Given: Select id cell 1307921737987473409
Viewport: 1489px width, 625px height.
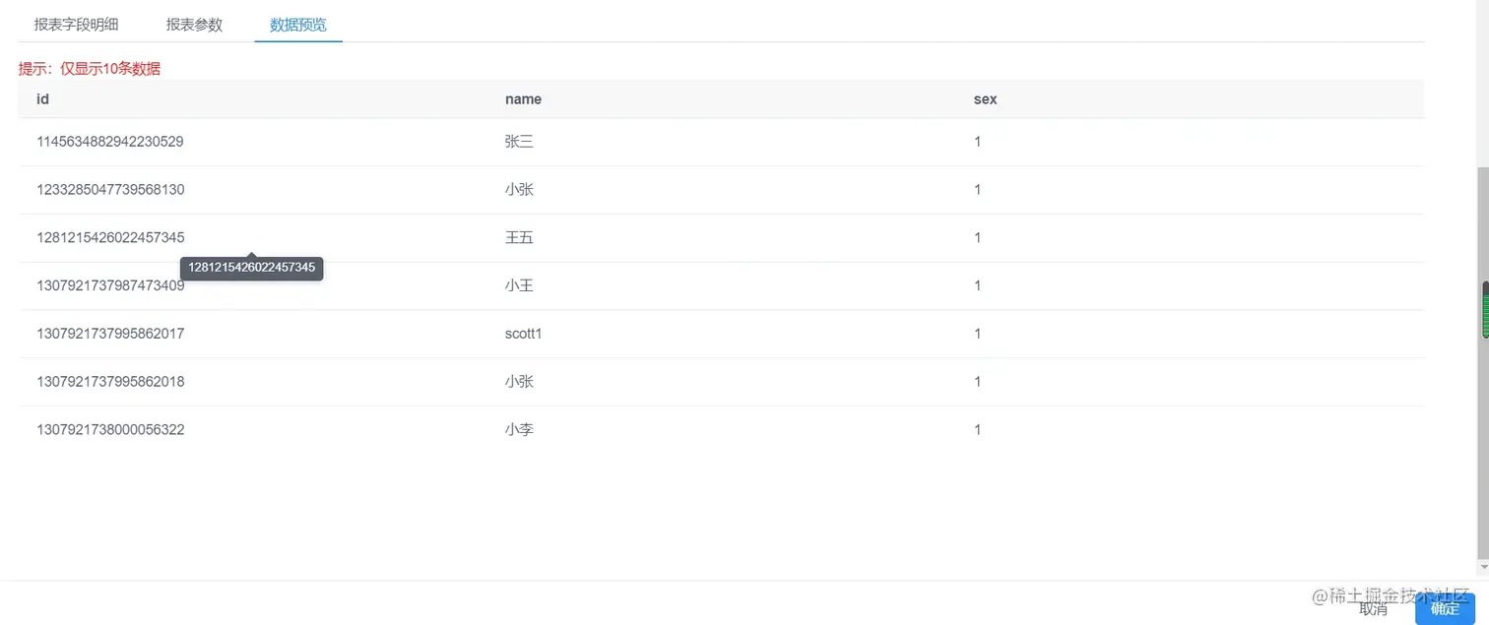Looking at the screenshot, I should tap(110, 285).
